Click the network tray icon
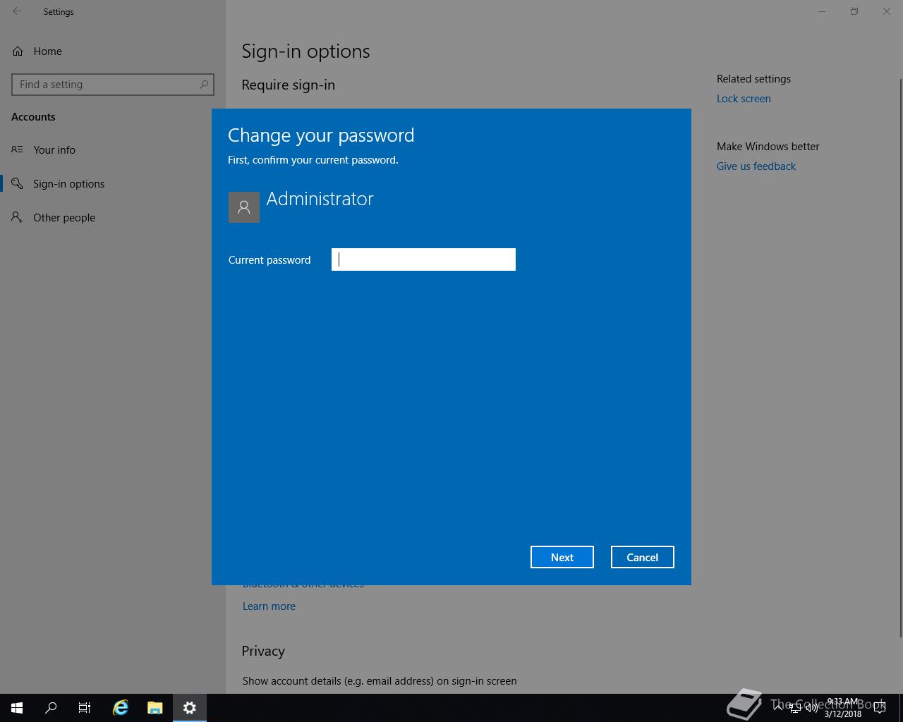This screenshot has width=903, height=722. (795, 708)
